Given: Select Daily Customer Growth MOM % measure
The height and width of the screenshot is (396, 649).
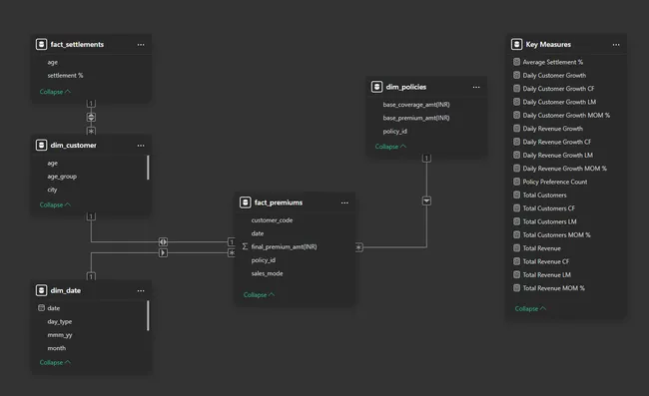Looking at the screenshot, I should 566,116.
